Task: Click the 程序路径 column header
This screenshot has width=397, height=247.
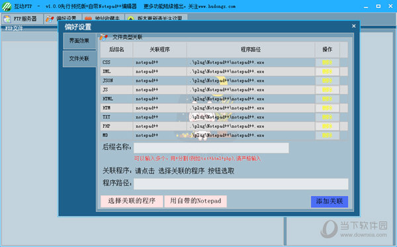Action: point(251,50)
